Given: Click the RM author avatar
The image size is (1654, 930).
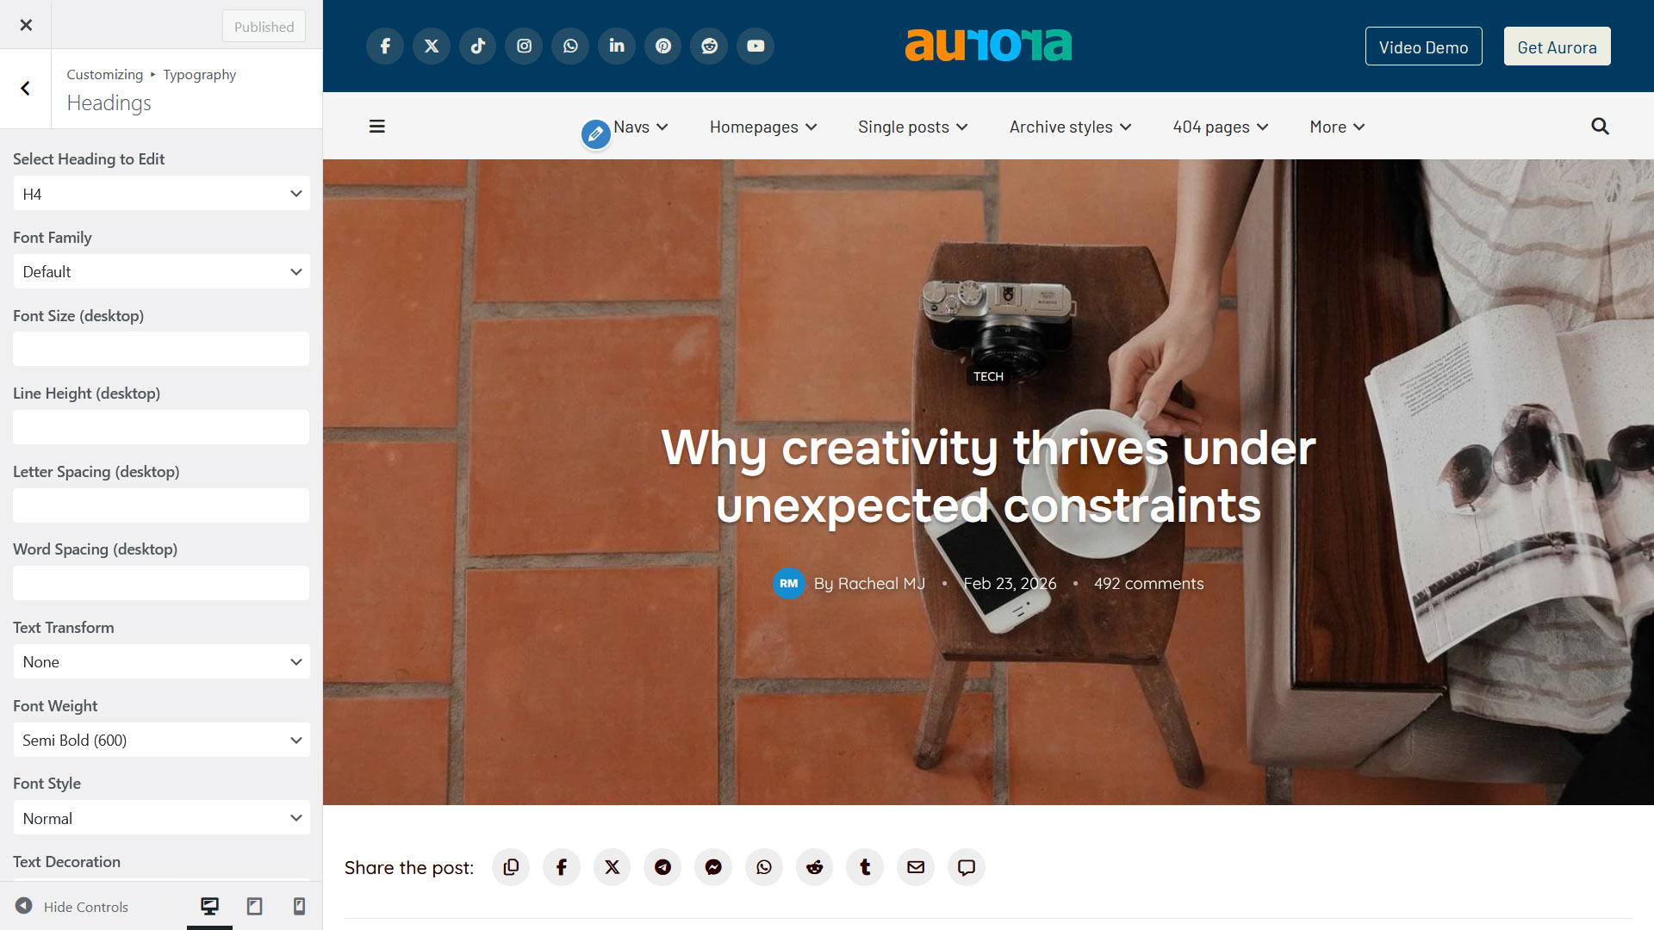Looking at the screenshot, I should 788,584.
